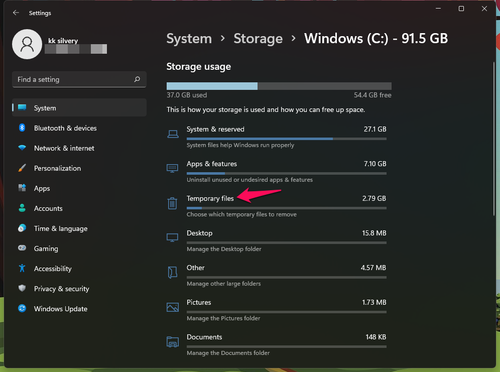The image size is (500, 372).
Task: Close the Settings window
Action: [484, 9]
